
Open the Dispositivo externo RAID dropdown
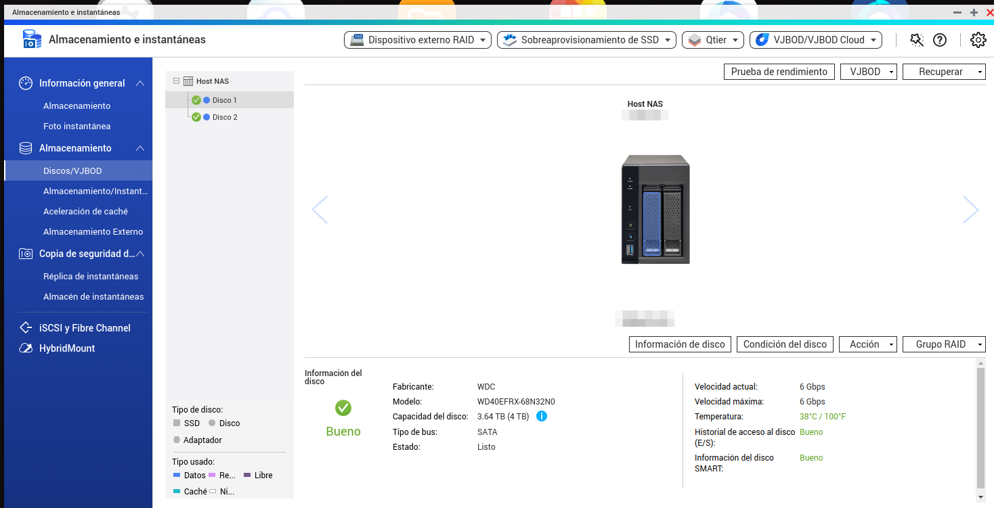coord(420,40)
